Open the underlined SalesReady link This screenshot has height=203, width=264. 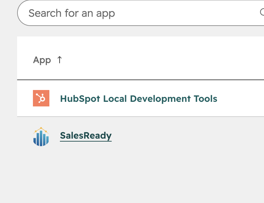[x=86, y=136]
